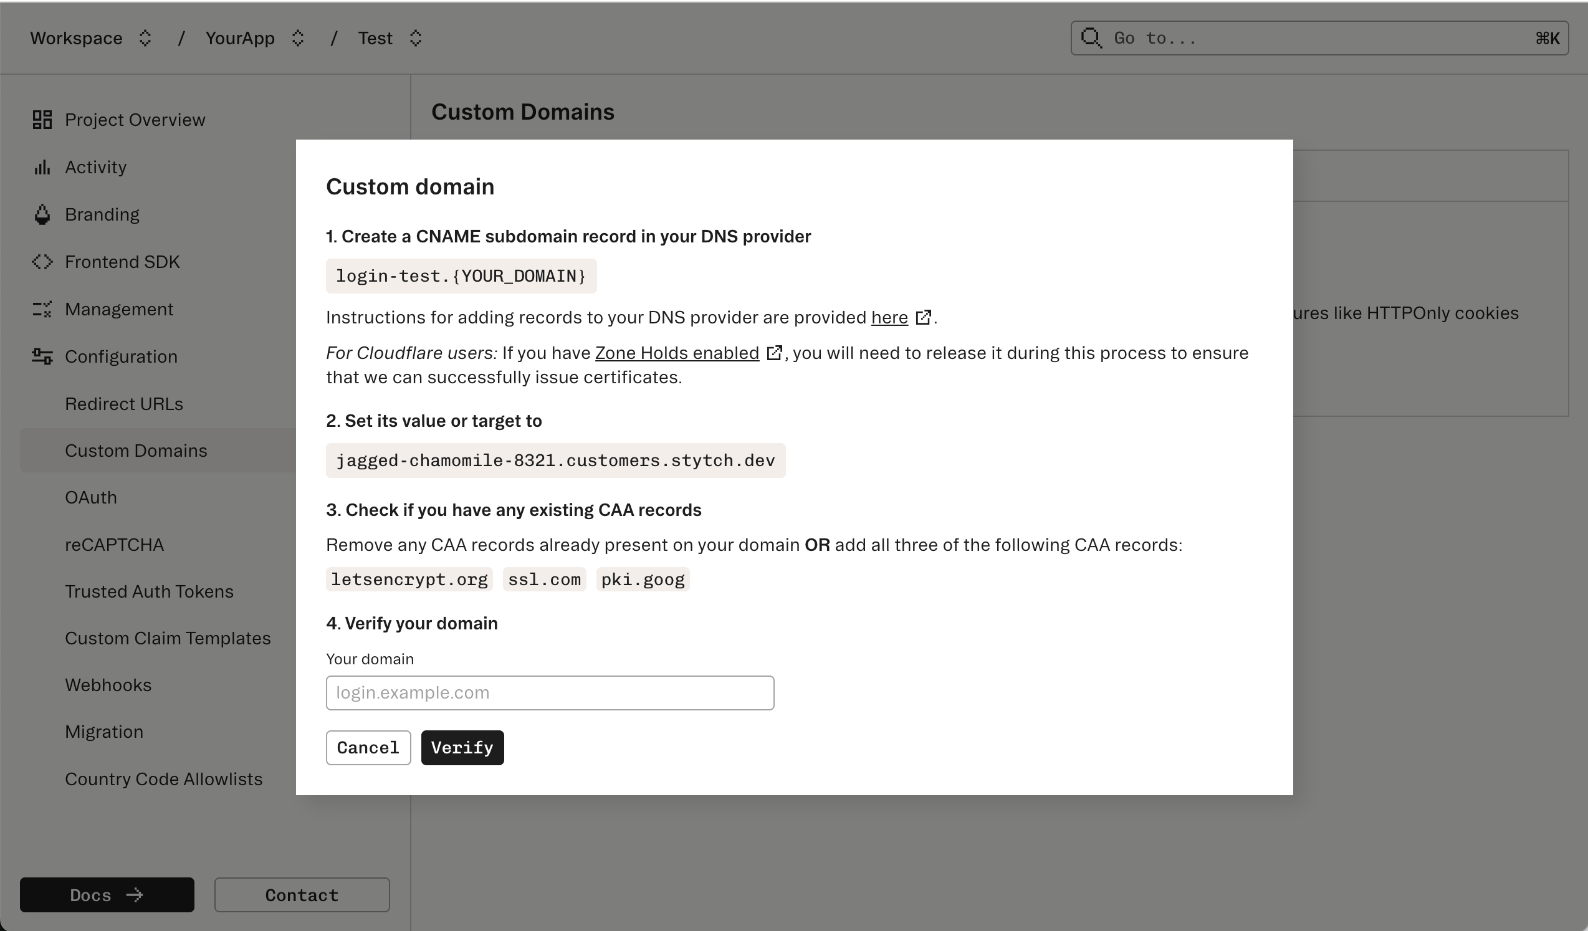This screenshot has height=931, width=1588.
Task: Open the external link icon next to here
Action: tap(923, 317)
